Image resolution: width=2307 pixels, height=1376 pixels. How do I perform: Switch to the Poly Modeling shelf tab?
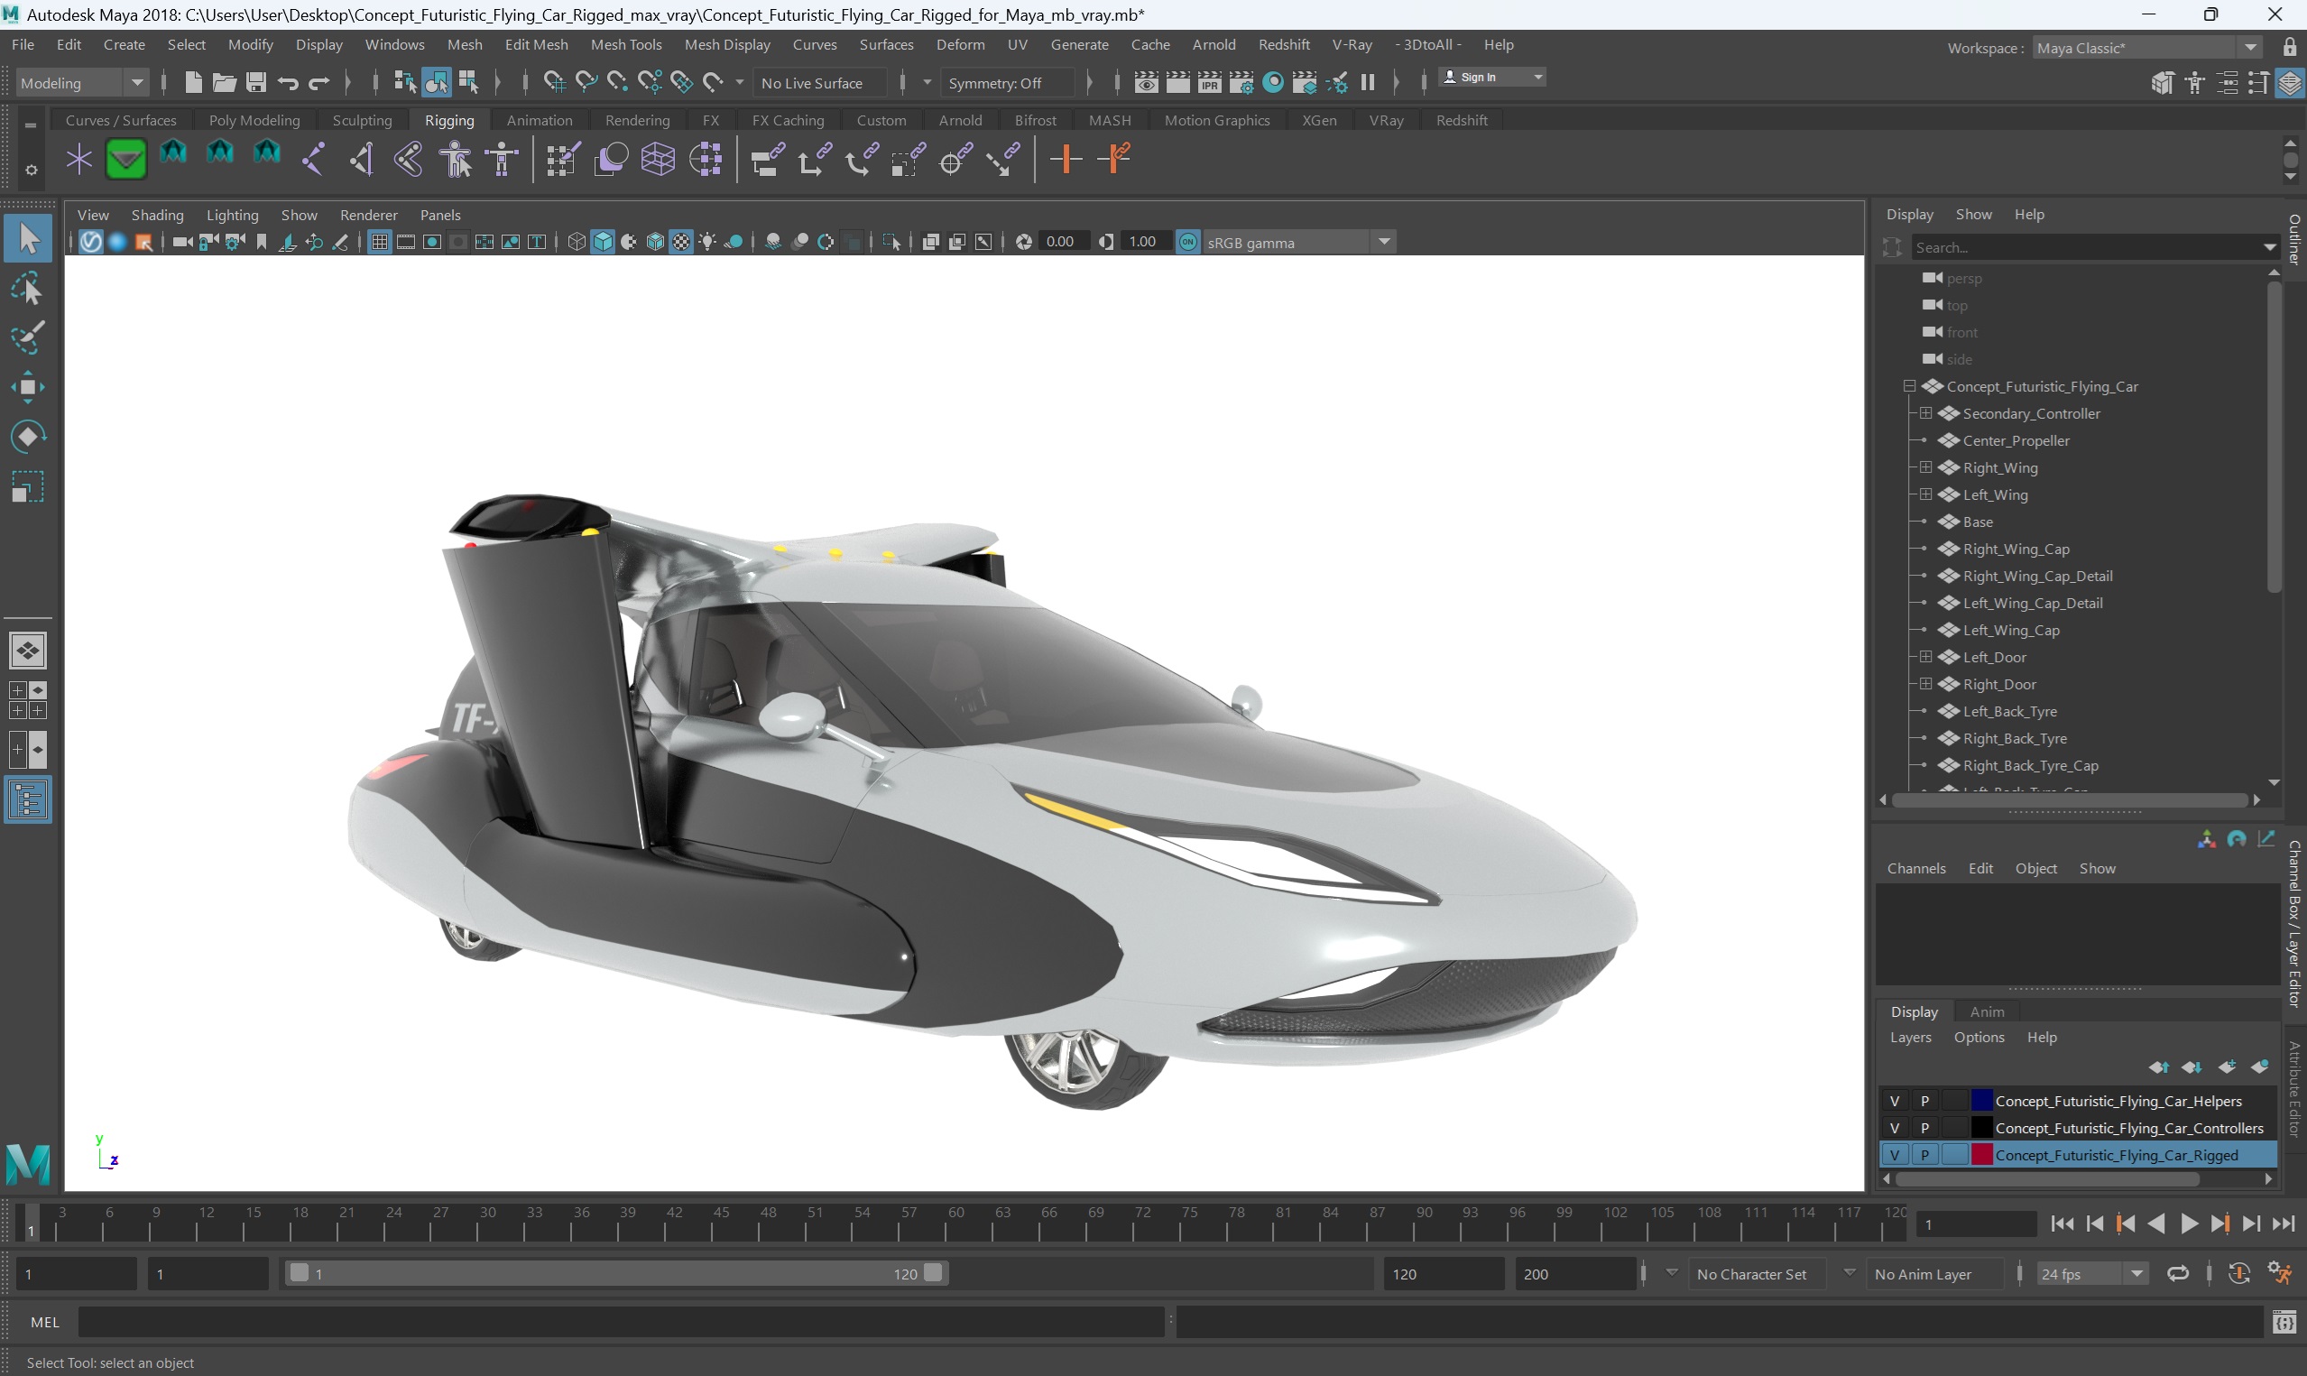pos(254,121)
